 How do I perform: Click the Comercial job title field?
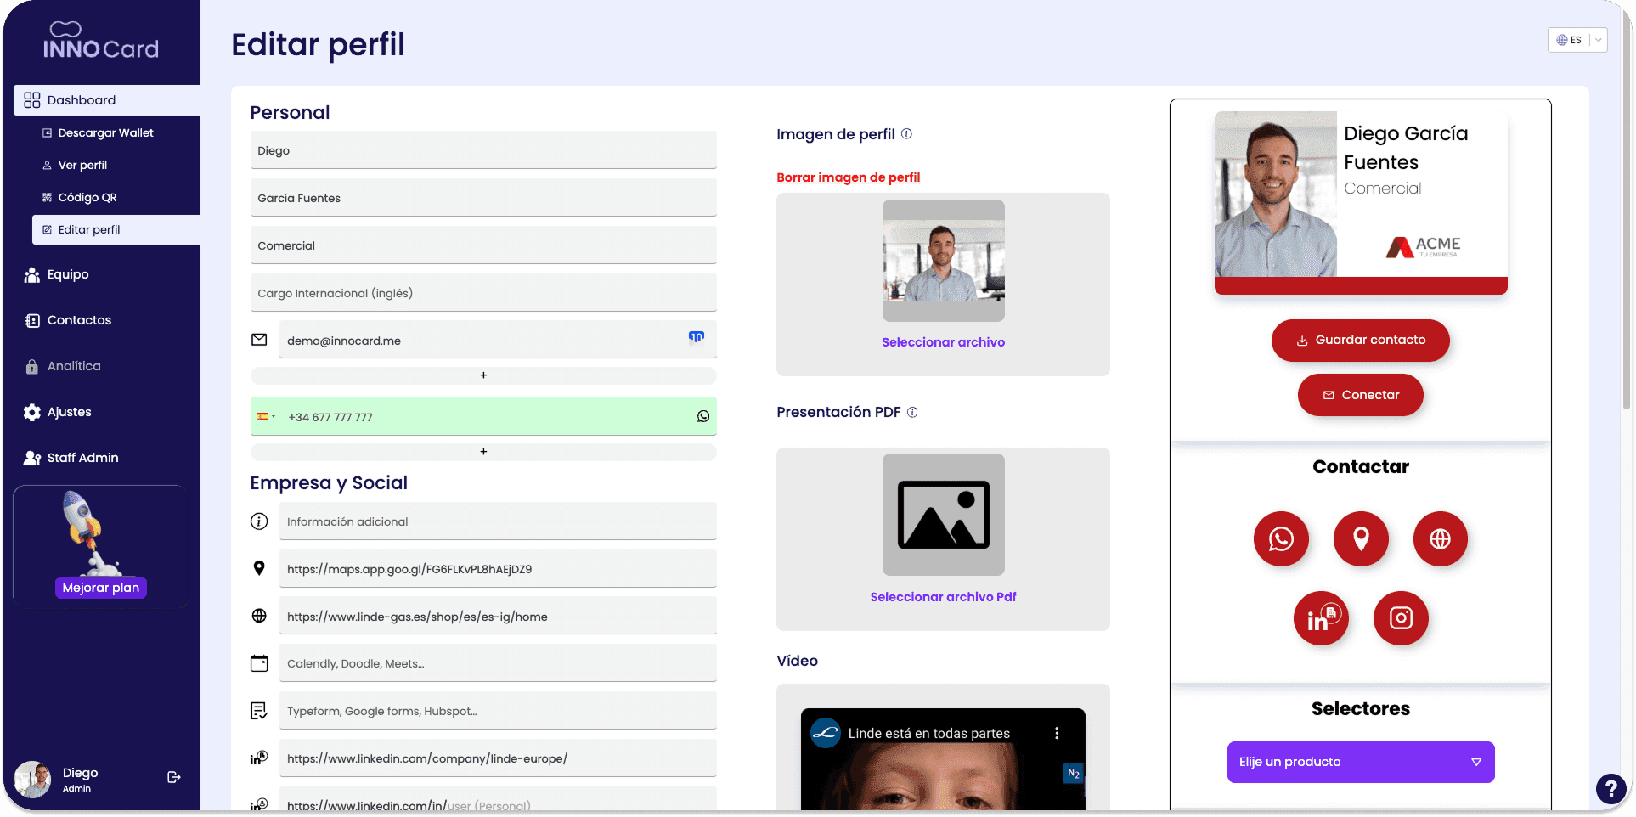pyautogui.click(x=483, y=245)
